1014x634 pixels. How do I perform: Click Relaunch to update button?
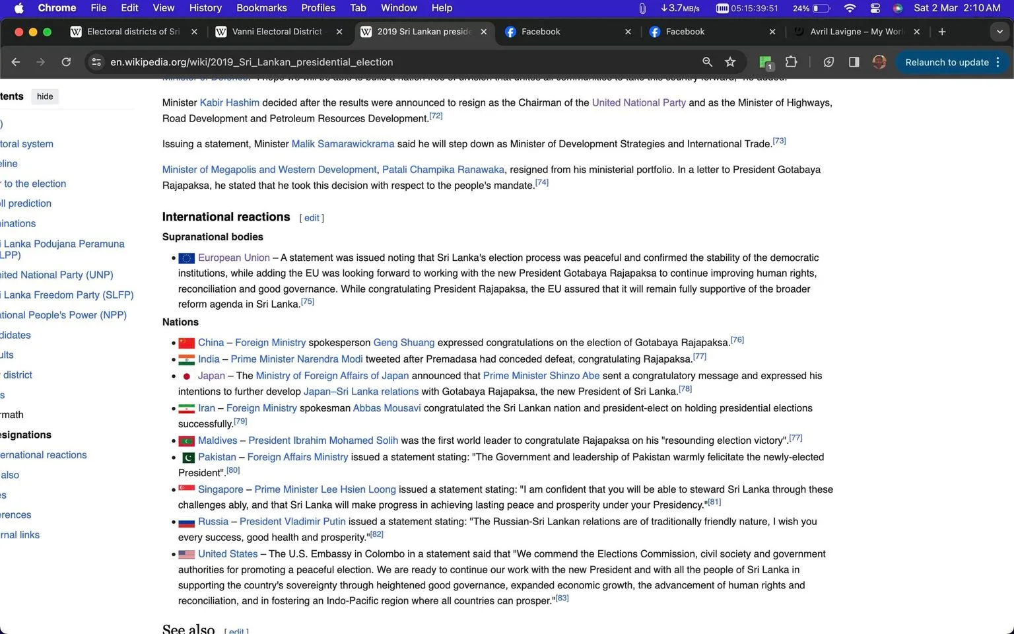point(947,62)
